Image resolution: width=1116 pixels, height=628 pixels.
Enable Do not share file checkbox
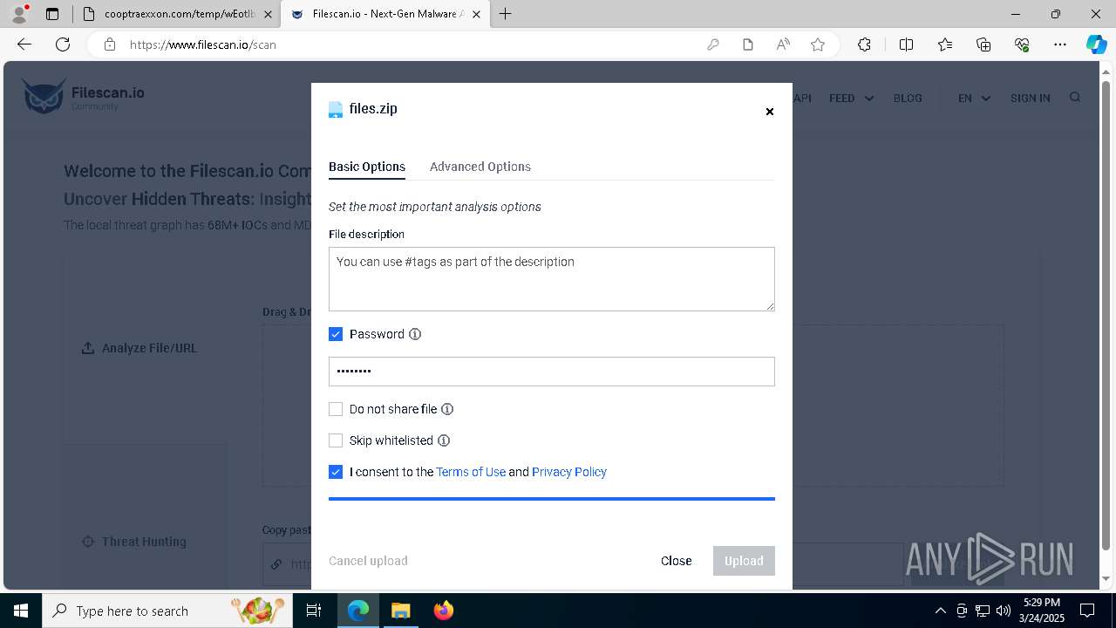click(336, 409)
